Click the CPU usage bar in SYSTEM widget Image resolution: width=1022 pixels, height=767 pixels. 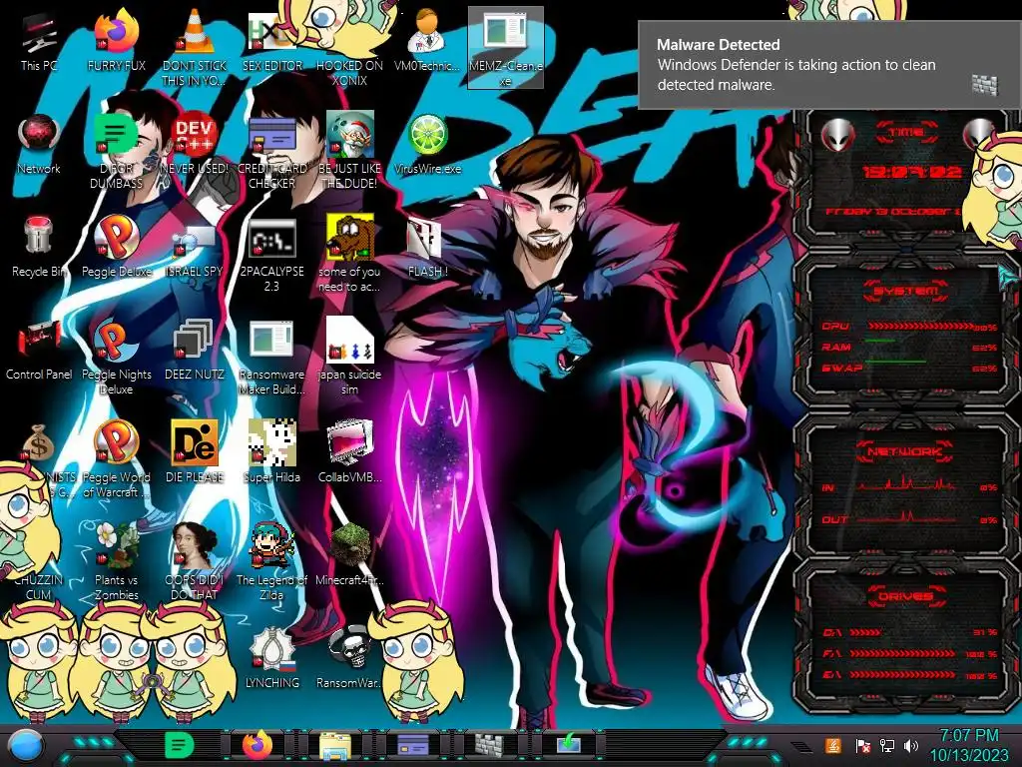(919, 326)
